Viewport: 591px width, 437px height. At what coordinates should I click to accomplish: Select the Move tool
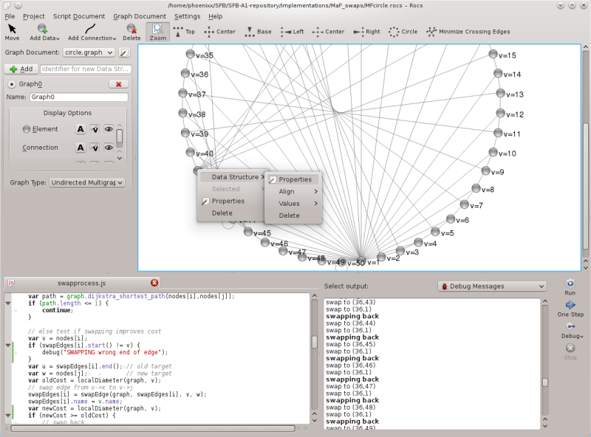tap(13, 32)
